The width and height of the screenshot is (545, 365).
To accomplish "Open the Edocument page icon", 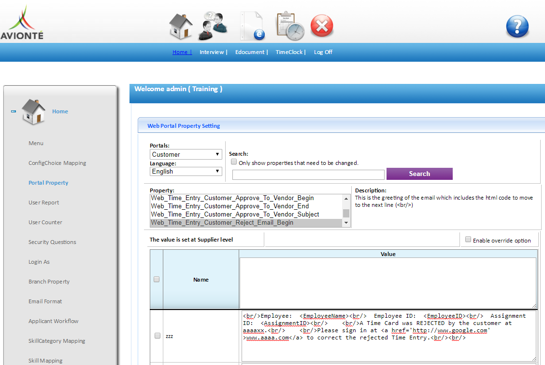I will click(x=252, y=26).
